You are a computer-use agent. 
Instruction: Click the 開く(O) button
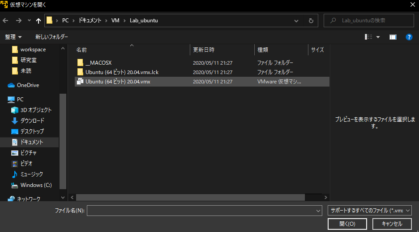pyautogui.click(x=347, y=224)
